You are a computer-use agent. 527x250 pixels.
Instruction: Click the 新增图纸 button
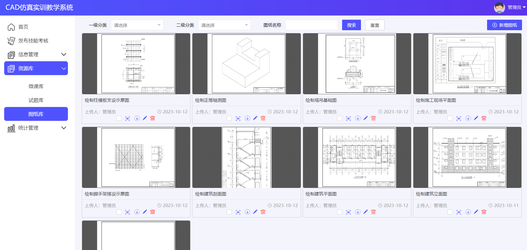pyautogui.click(x=505, y=25)
